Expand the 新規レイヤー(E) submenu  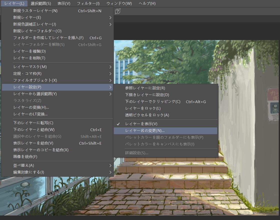(27, 18)
